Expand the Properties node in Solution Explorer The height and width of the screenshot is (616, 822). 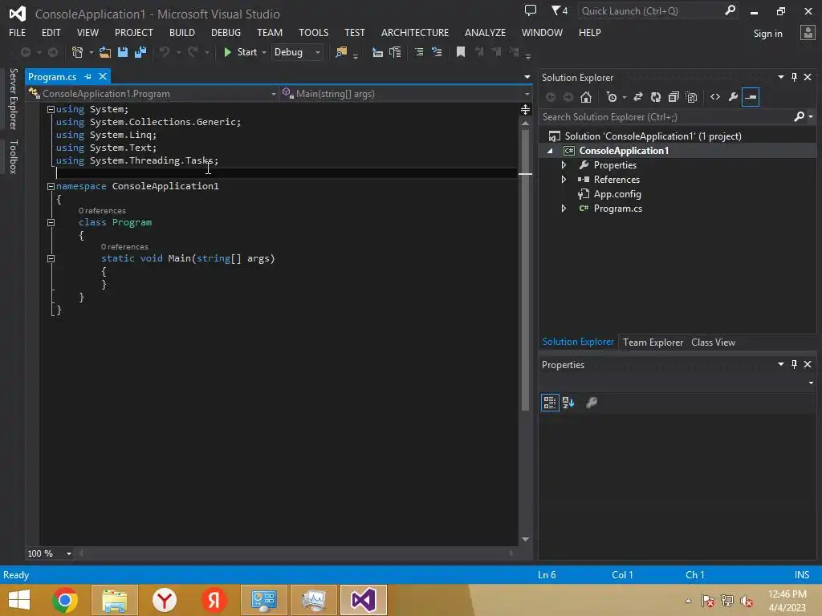[x=564, y=165]
